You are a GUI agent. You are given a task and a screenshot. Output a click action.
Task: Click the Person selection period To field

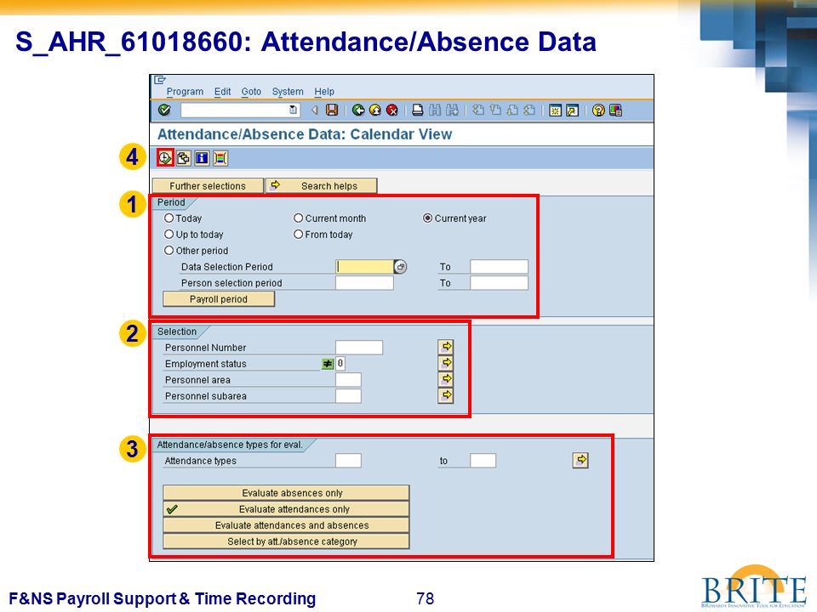pos(499,282)
